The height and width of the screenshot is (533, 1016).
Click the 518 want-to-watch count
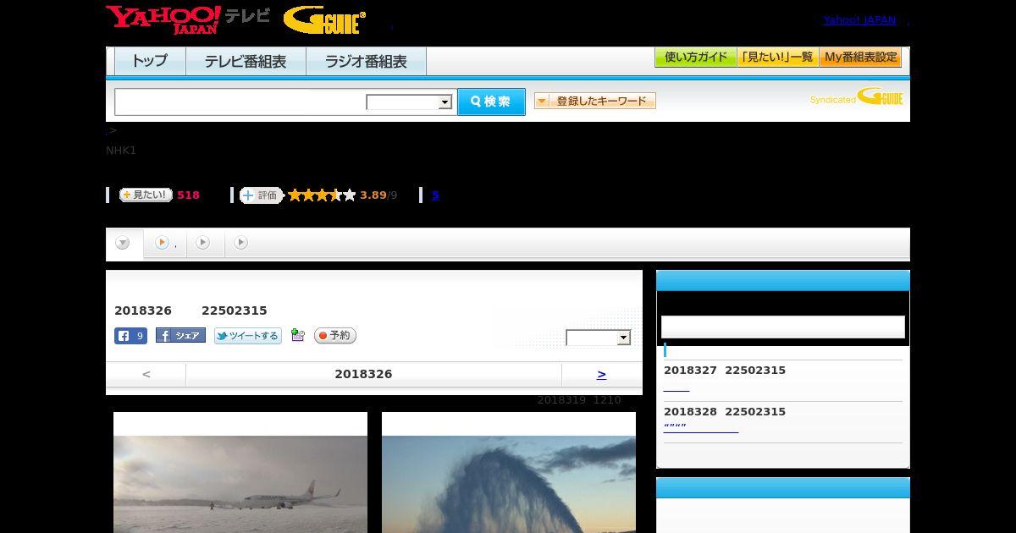[188, 195]
